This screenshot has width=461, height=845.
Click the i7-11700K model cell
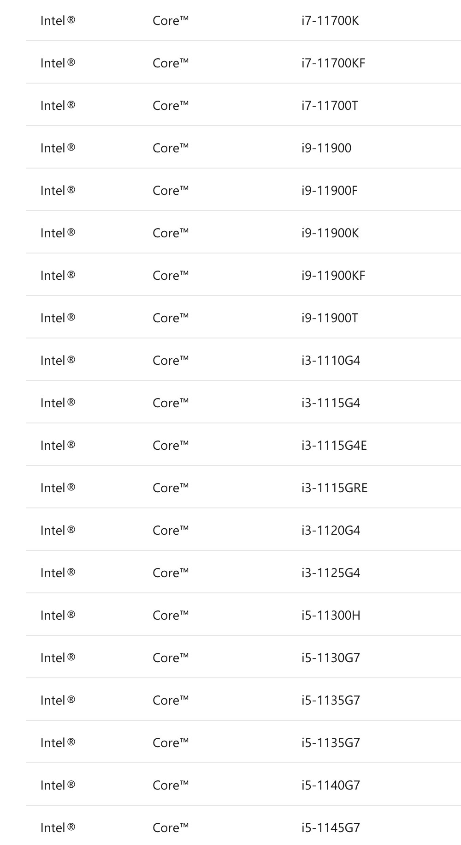pyautogui.click(x=330, y=21)
